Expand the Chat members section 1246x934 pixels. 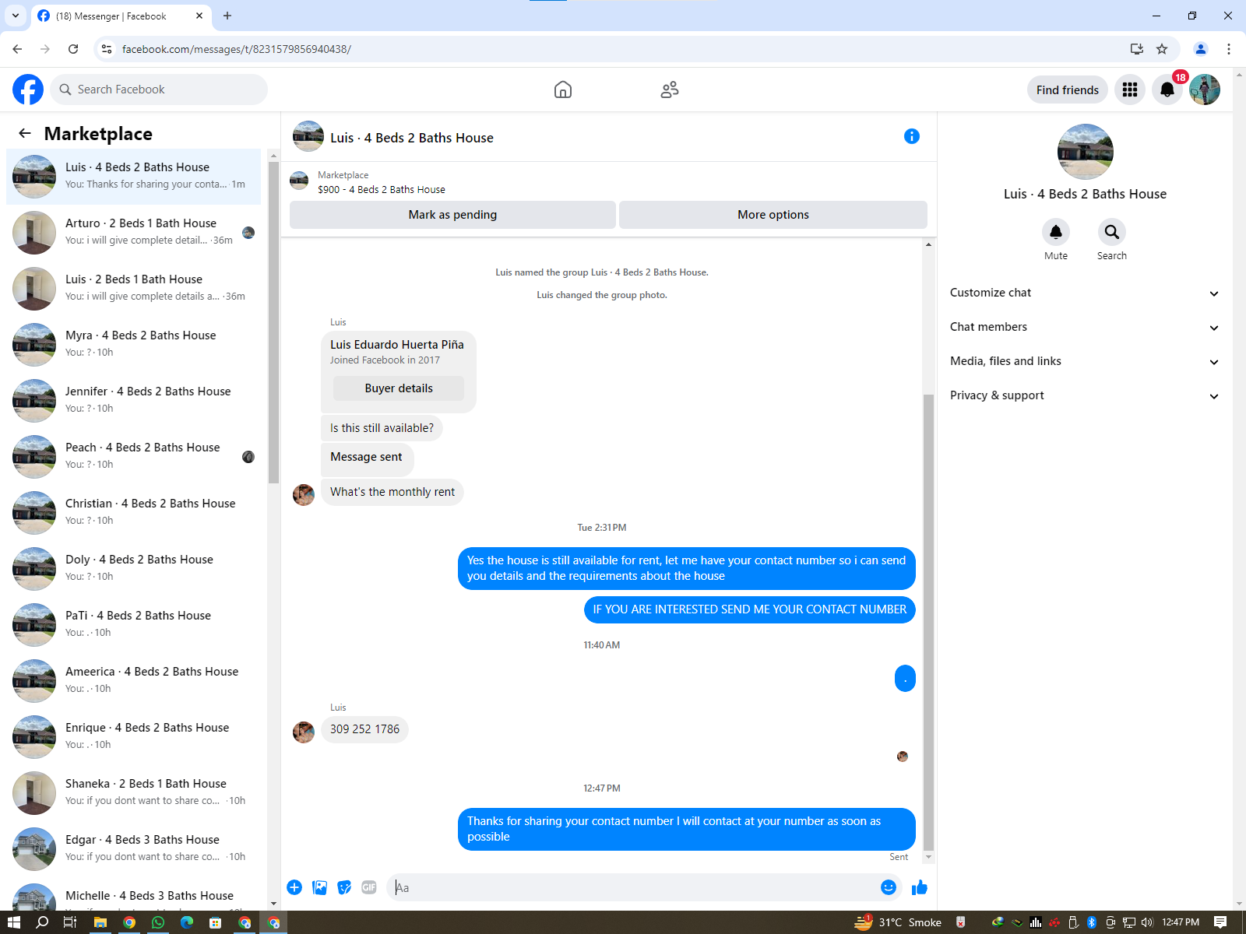click(1085, 327)
